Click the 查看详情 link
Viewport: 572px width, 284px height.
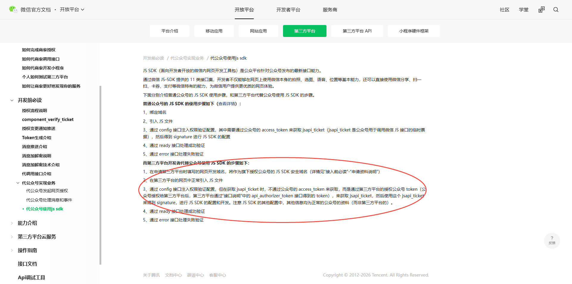227,104
